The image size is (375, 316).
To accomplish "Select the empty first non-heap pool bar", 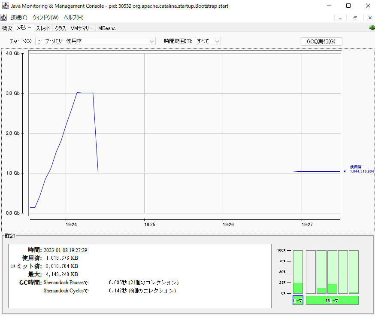I will (x=311, y=272).
